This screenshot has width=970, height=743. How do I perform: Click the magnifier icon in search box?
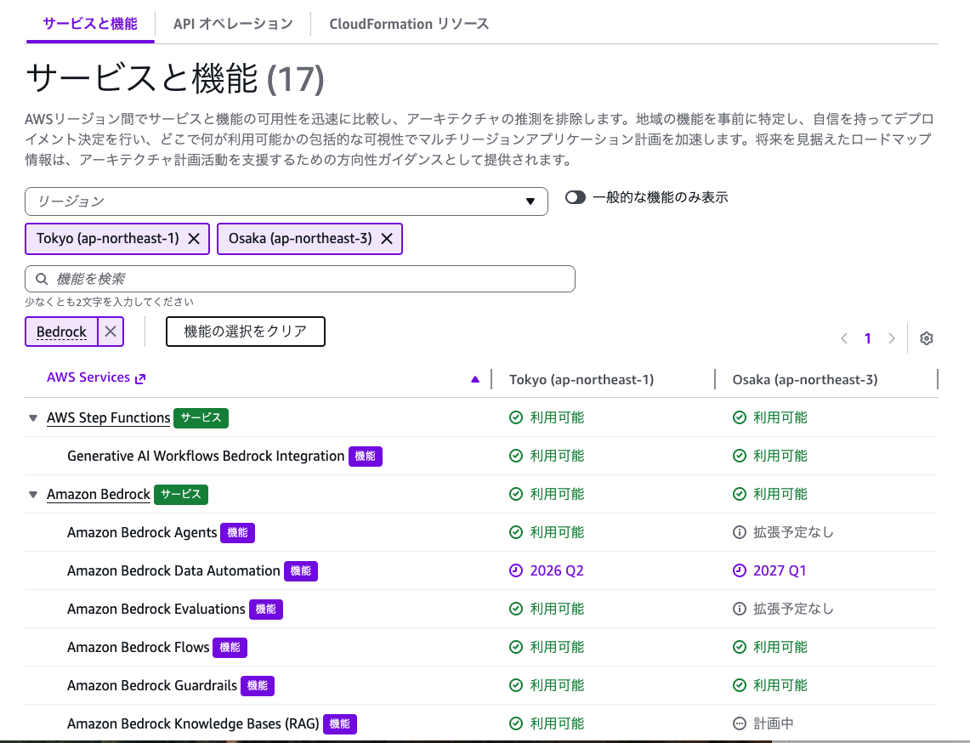pyautogui.click(x=42, y=279)
